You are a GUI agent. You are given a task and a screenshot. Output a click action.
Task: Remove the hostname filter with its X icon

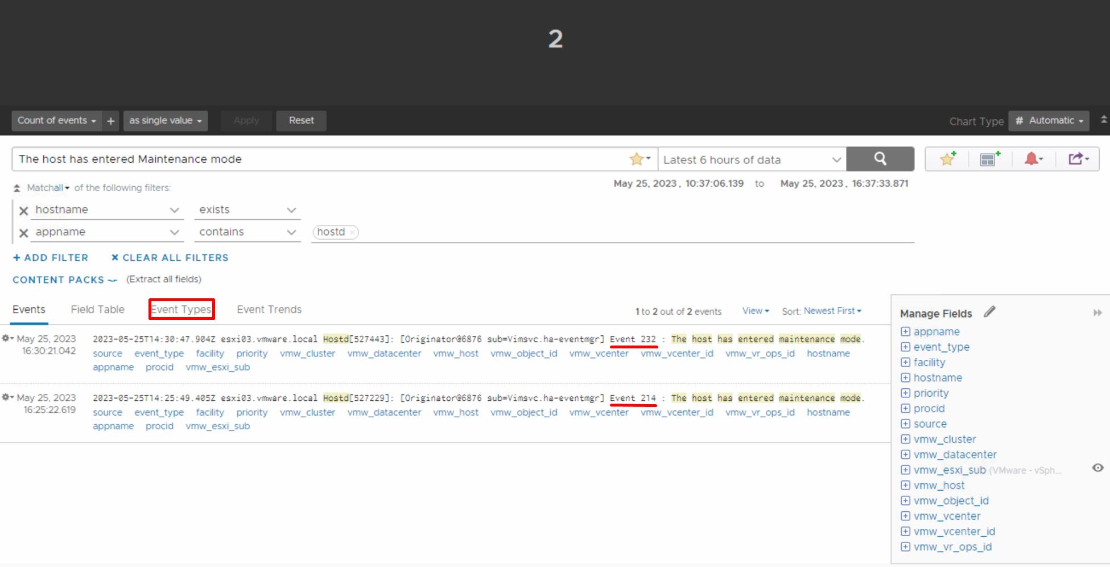pyautogui.click(x=23, y=211)
